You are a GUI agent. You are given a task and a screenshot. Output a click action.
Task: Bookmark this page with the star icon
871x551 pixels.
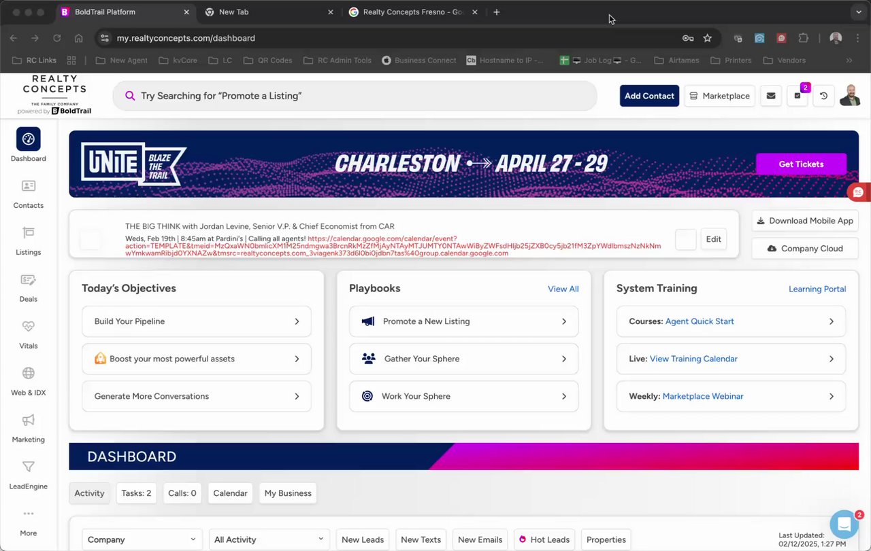click(x=707, y=38)
